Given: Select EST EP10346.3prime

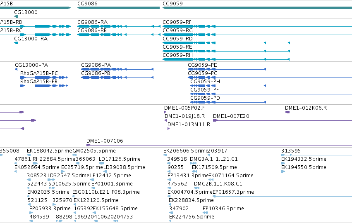Looking at the screenshot, I should pyautogui.click(x=223, y=209).
